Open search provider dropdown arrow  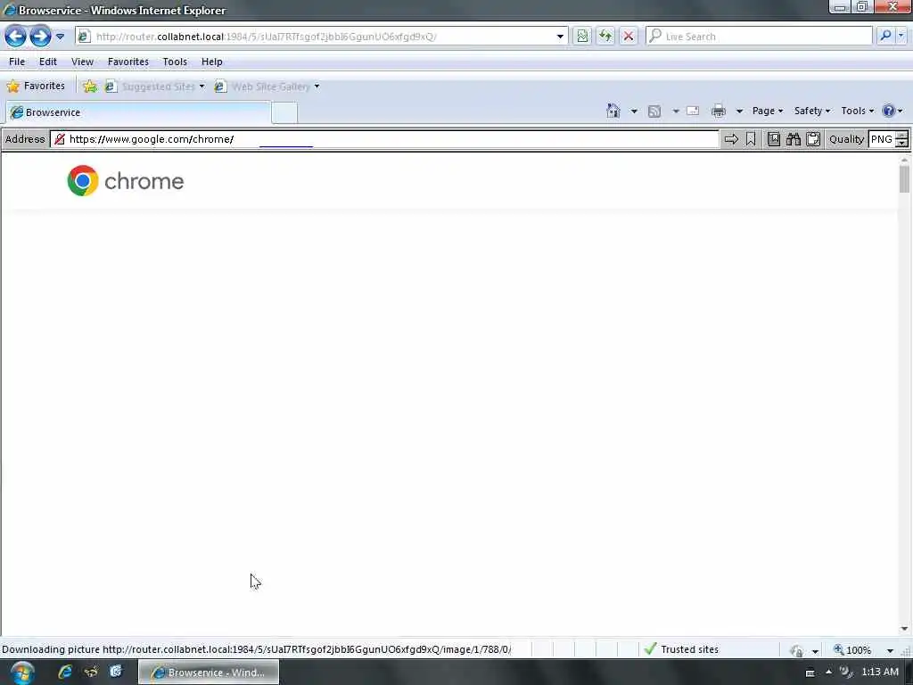[x=901, y=36]
